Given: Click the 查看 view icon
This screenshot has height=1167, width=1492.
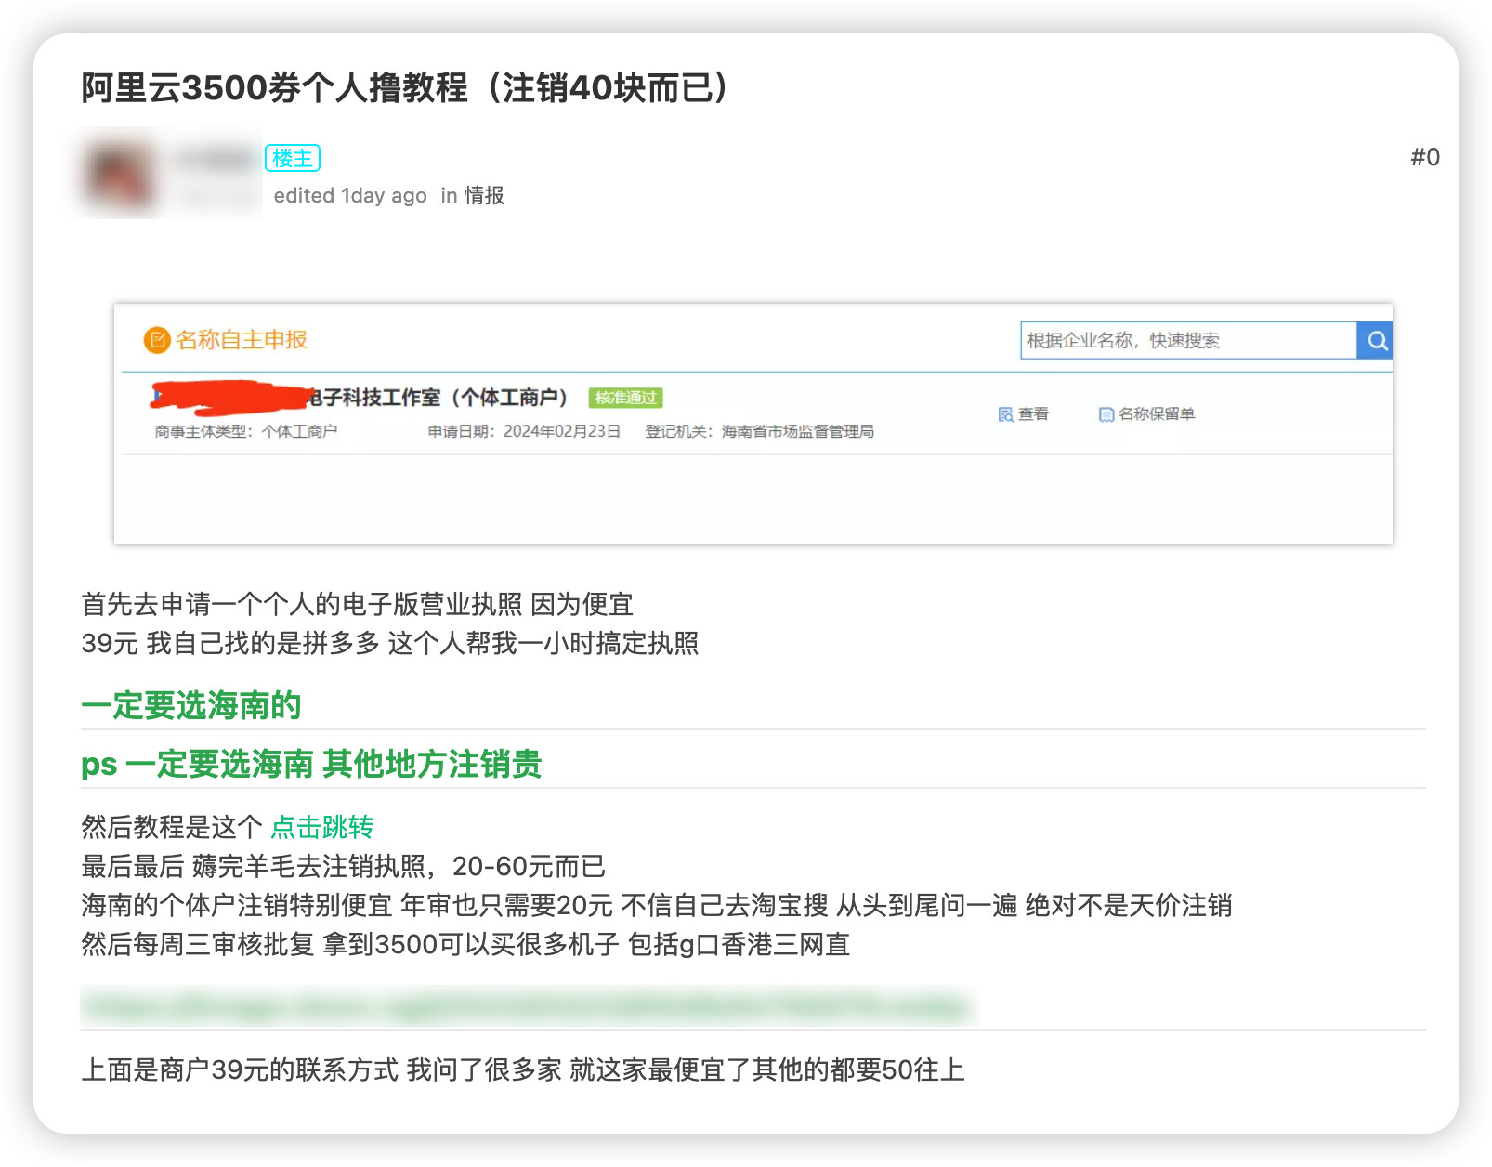Looking at the screenshot, I should 1005,414.
